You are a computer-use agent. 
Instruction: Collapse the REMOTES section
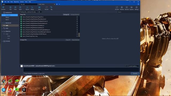(x=2, y=31)
